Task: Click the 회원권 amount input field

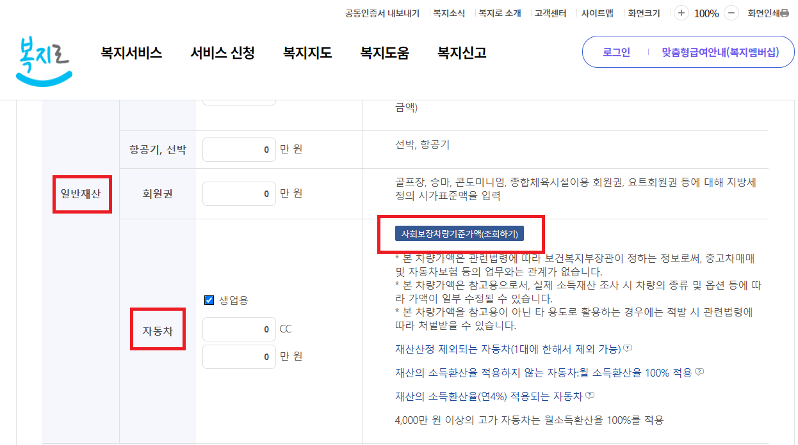Action: (239, 193)
